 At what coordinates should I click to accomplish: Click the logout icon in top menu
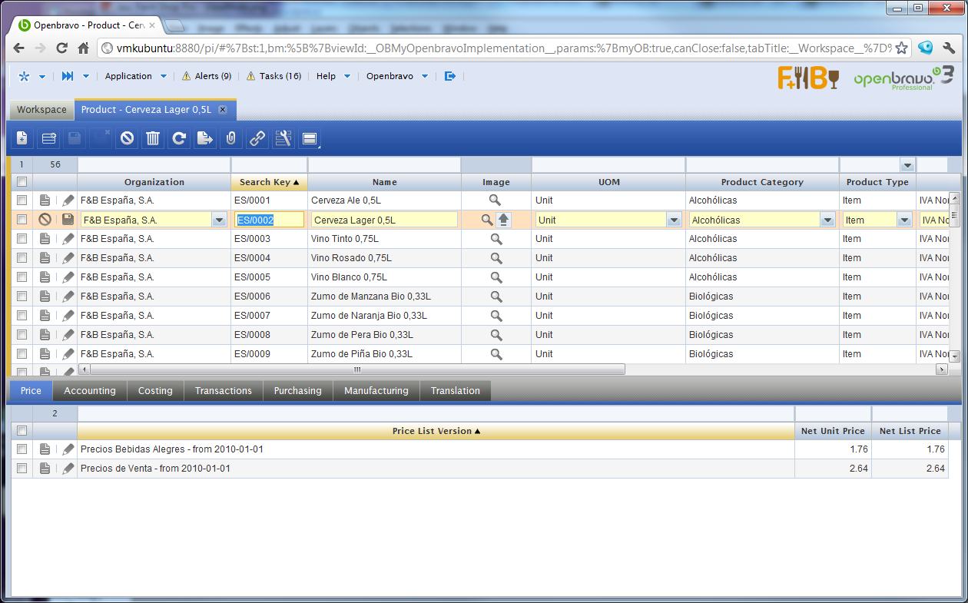point(450,76)
